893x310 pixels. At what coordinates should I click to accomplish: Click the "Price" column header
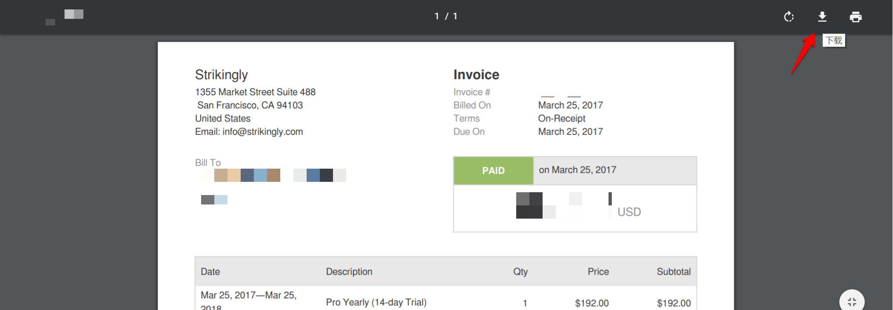coord(598,271)
